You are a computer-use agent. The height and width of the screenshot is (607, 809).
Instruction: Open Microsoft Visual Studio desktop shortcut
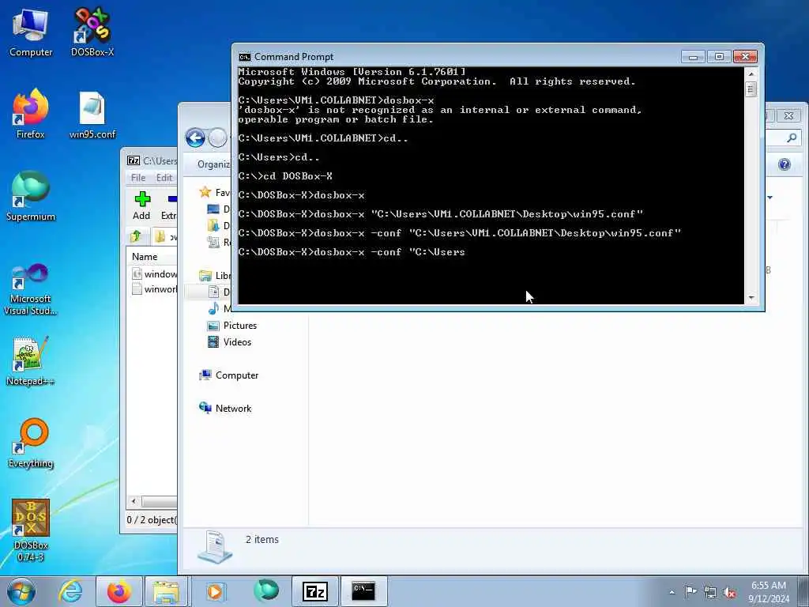click(x=31, y=289)
